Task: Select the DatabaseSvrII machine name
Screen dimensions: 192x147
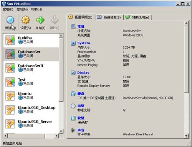Action: tap(31, 66)
